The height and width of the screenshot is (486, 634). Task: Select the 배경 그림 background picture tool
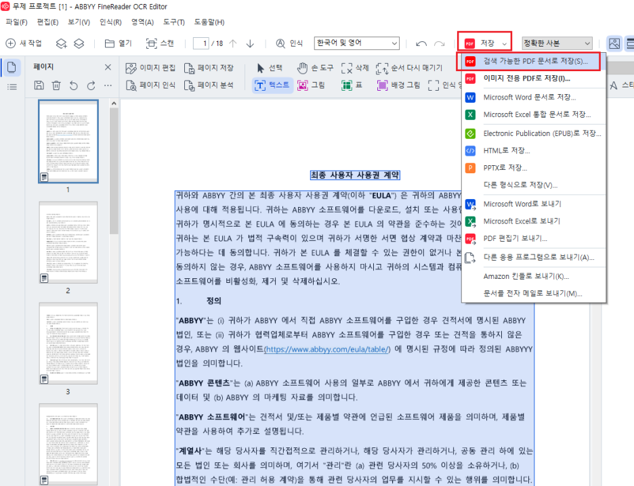[398, 85]
